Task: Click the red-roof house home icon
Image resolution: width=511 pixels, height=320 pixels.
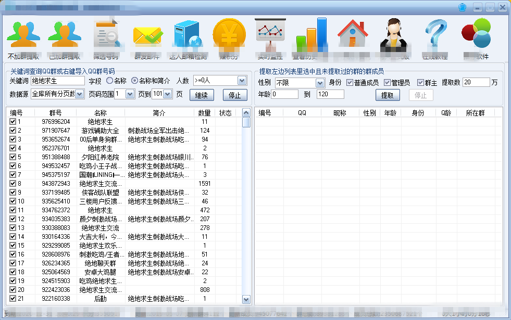Action: coord(353,33)
